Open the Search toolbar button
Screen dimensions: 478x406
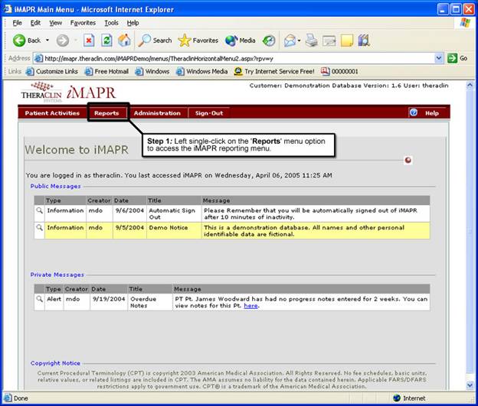pyautogui.click(x=156, y=40)
